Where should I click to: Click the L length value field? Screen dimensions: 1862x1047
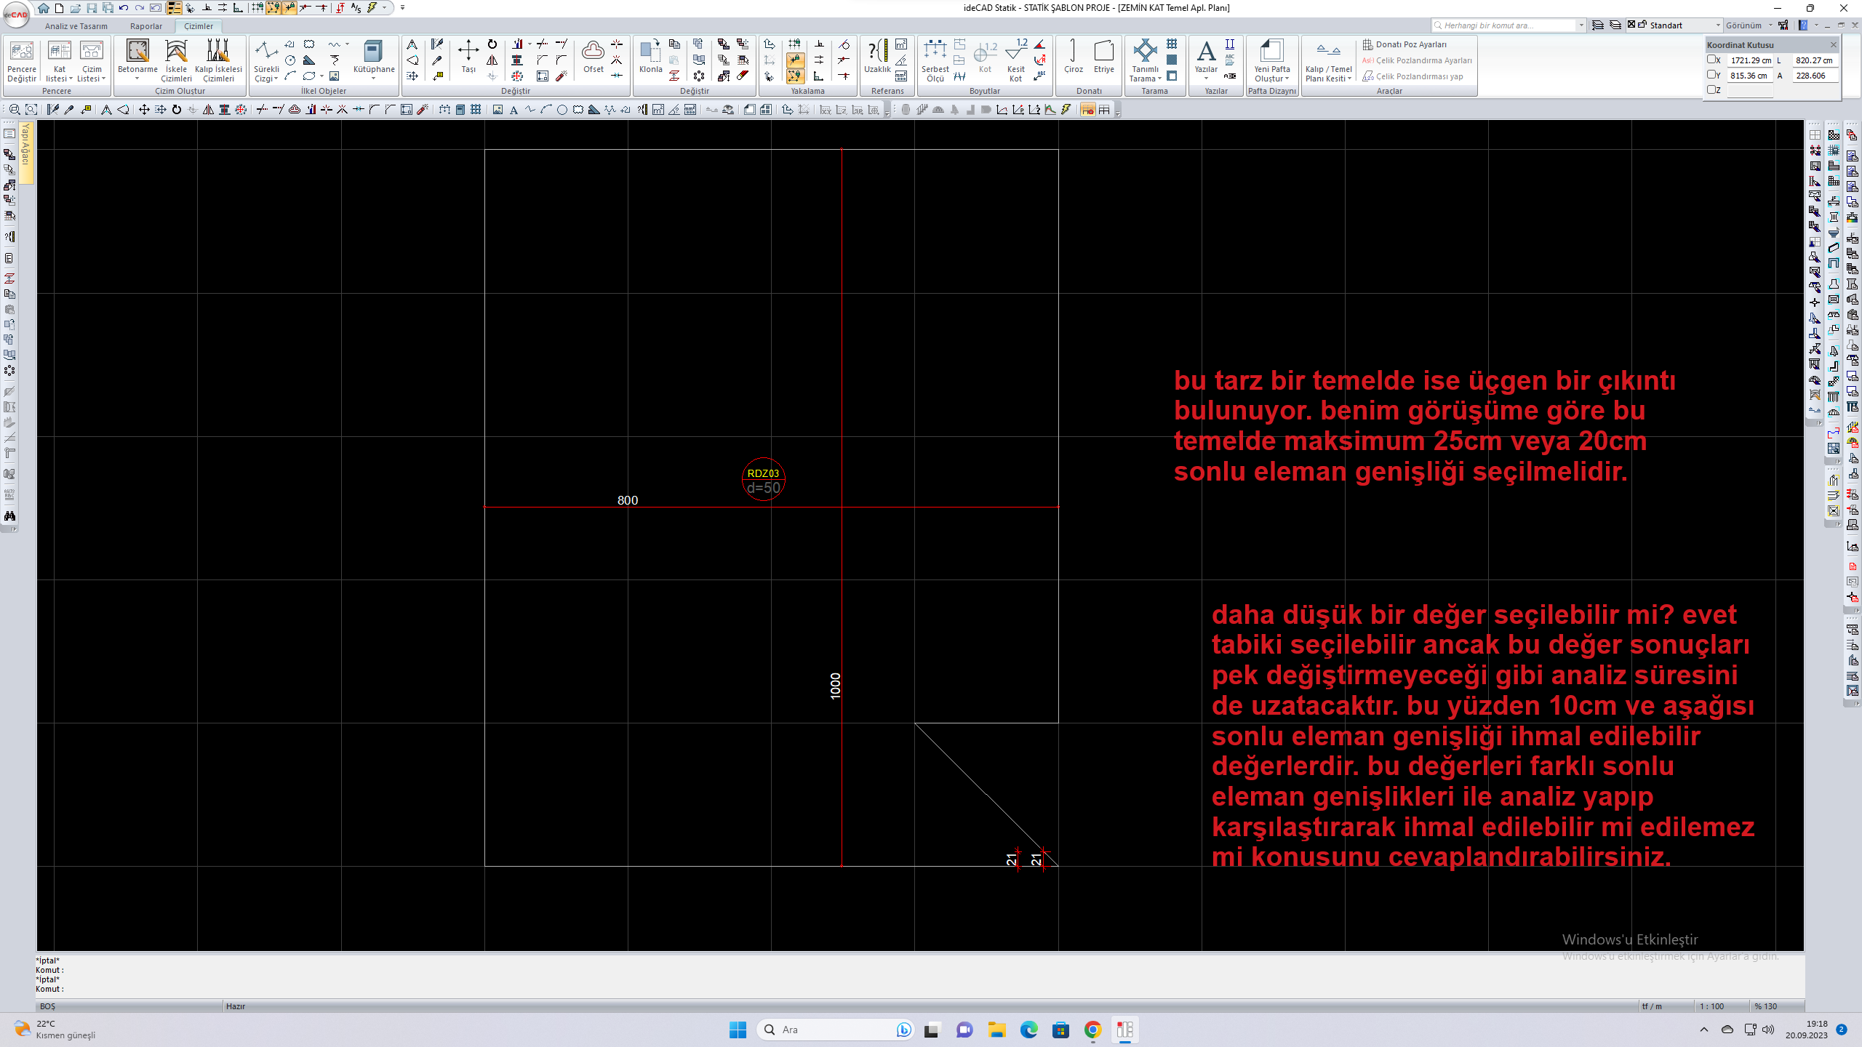(1814, 60)
